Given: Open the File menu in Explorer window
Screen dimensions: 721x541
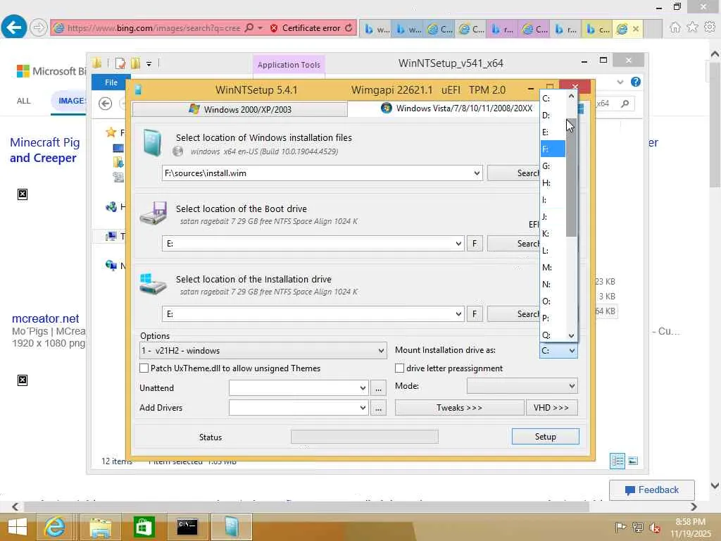Looking at the screenshot, I should (x=111, y=82).
